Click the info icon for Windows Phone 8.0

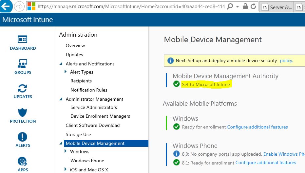[177, 154]
